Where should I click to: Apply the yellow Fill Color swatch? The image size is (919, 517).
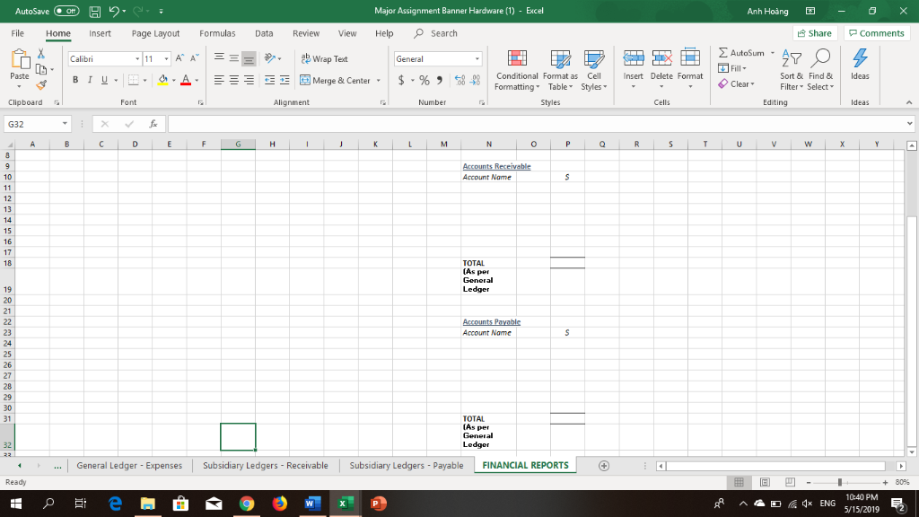pyautogui.click(x=163, y=80)
